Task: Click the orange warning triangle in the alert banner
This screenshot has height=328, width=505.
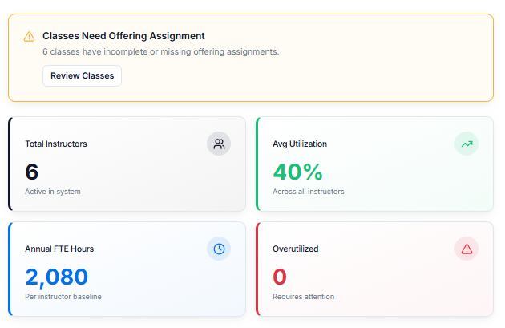Action: 29,36
